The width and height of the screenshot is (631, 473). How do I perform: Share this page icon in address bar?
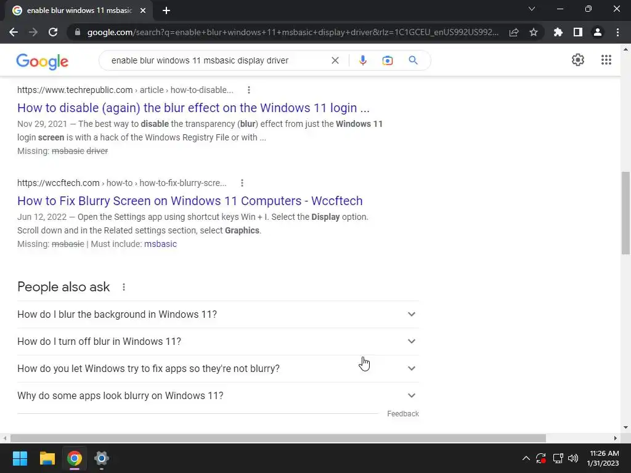point(514,32)
